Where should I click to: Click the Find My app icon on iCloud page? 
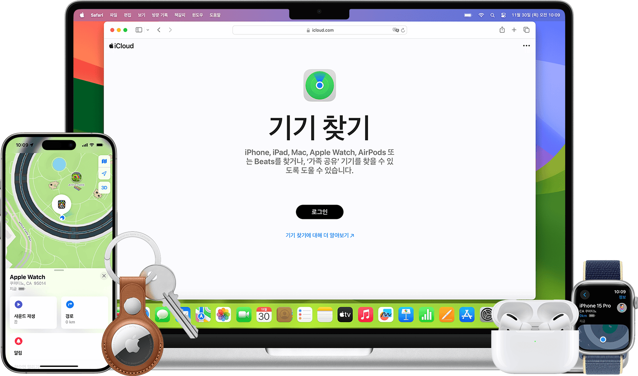pos(319,85)
